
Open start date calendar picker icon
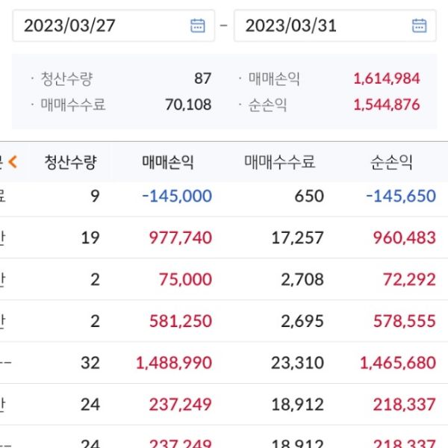197,26
